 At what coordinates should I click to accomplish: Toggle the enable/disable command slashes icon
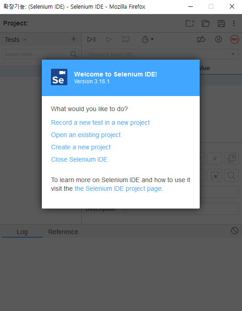click(215, 158)
